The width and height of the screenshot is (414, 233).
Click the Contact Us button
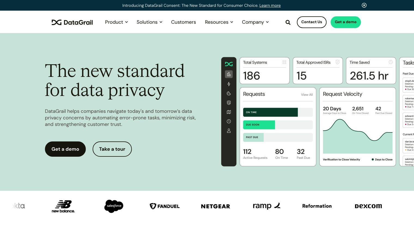coord(312,22)
